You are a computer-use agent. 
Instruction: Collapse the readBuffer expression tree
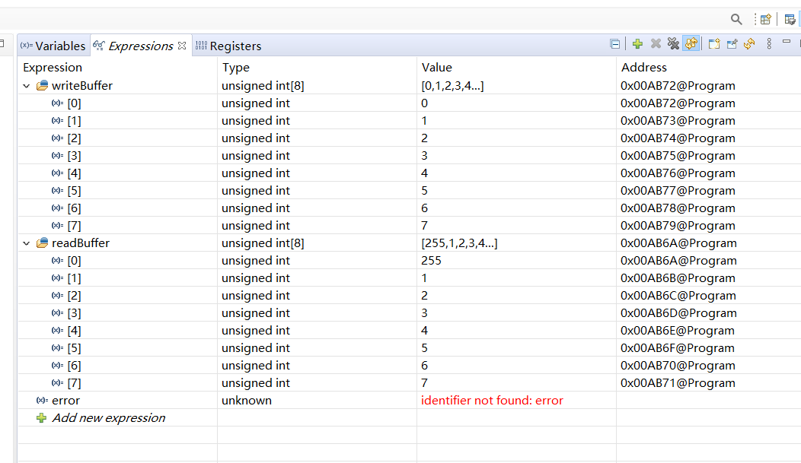pyautogui.click(x=27, y=243)
